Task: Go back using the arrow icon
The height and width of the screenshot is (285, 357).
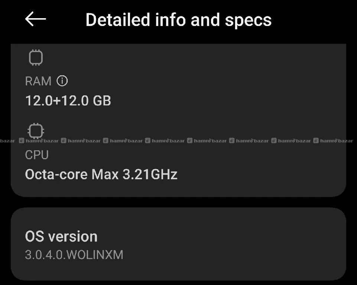Action: [35, 19]
